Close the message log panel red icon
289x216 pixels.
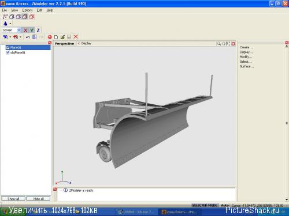coord(55,190)
